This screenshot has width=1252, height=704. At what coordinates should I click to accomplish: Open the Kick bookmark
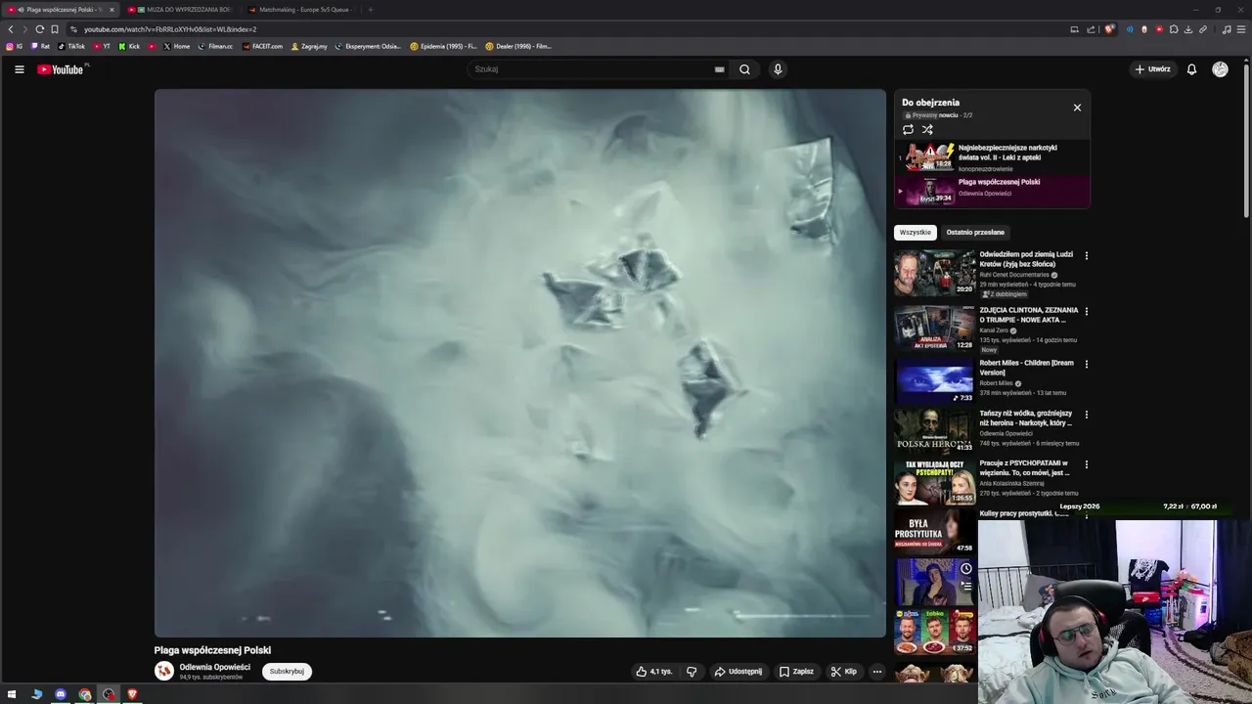click(x=129, y=46)
